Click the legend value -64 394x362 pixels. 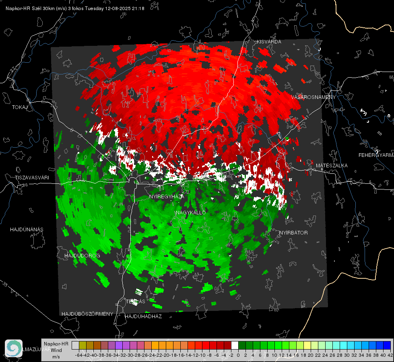78,355
